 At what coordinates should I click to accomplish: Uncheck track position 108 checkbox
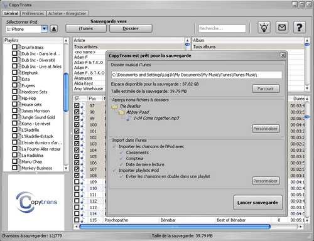77,175
